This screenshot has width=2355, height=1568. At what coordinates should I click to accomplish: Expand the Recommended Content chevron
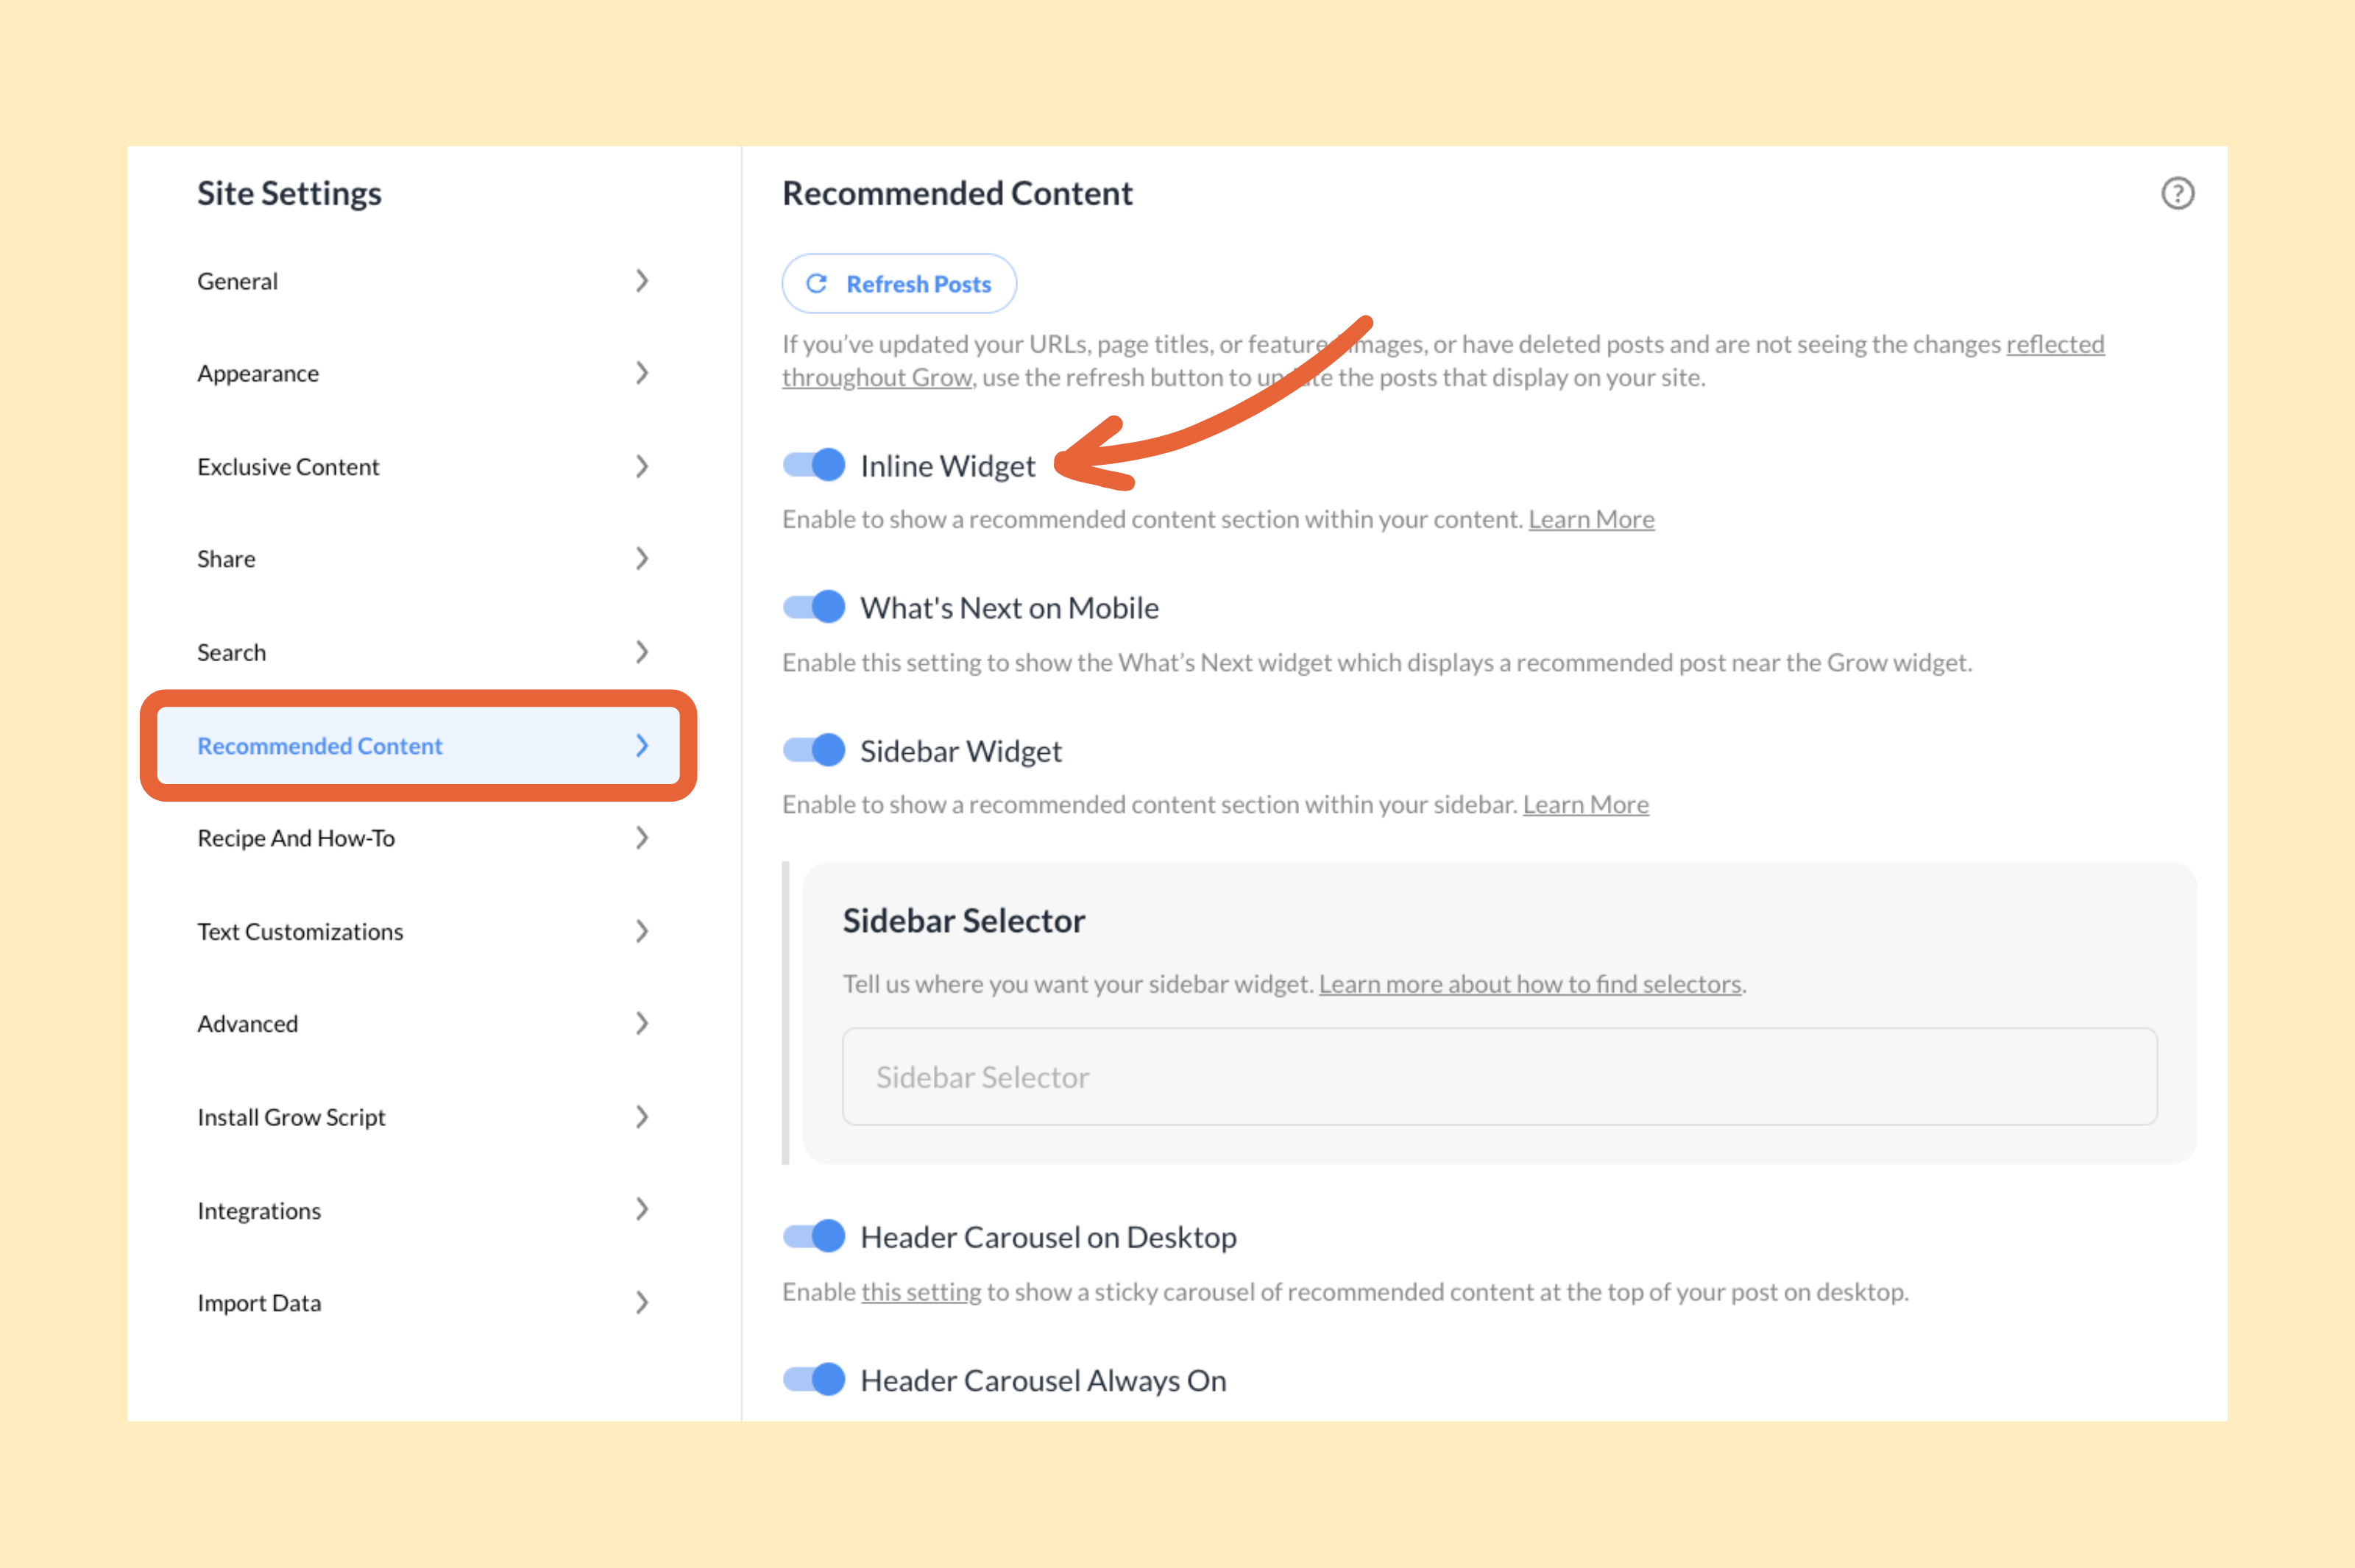coord(642,745)
